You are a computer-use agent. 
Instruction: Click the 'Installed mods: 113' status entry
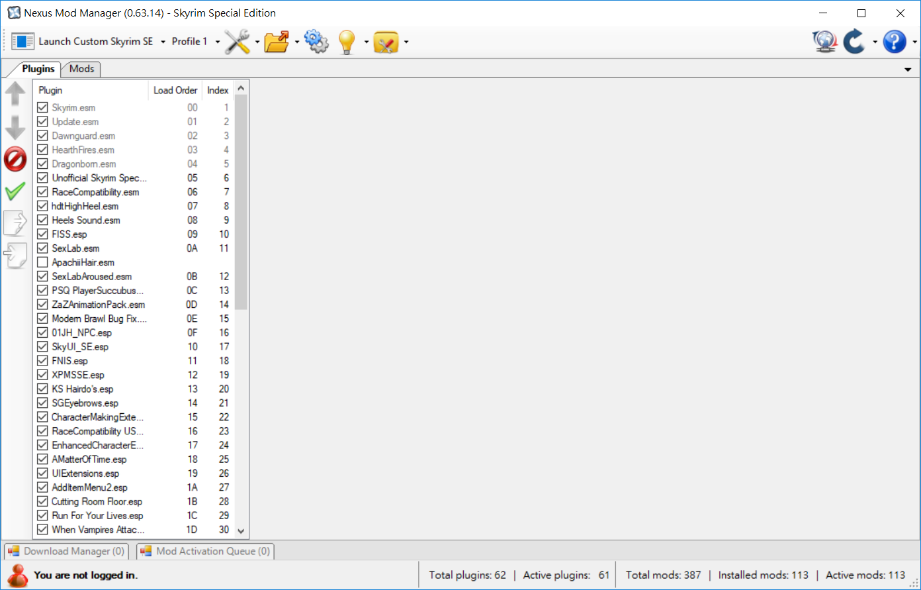(764, 575)
